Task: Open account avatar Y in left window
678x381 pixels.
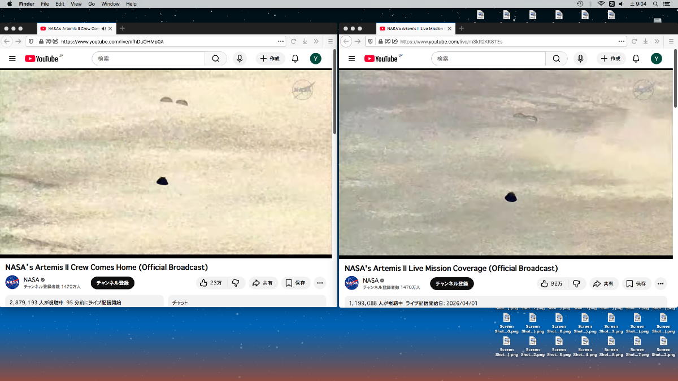Action: coord(316,59)
